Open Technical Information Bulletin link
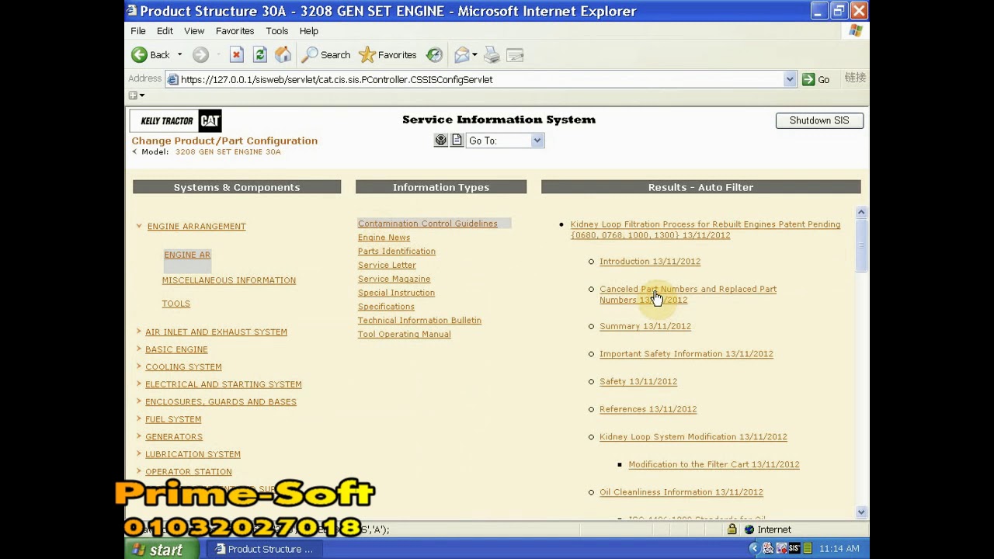This screenshot has width=994, height=559. 419,321
